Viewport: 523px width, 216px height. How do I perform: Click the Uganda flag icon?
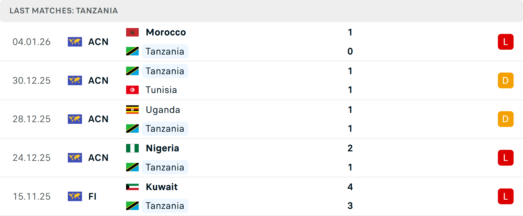tap(132, 110)
